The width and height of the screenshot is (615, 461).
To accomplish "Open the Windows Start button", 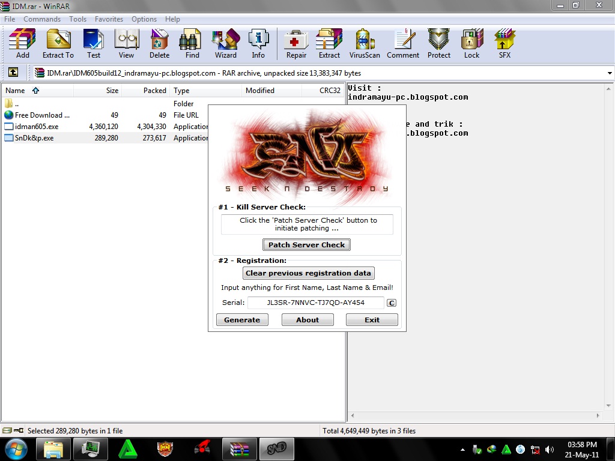I will click(x=16, y=449).
